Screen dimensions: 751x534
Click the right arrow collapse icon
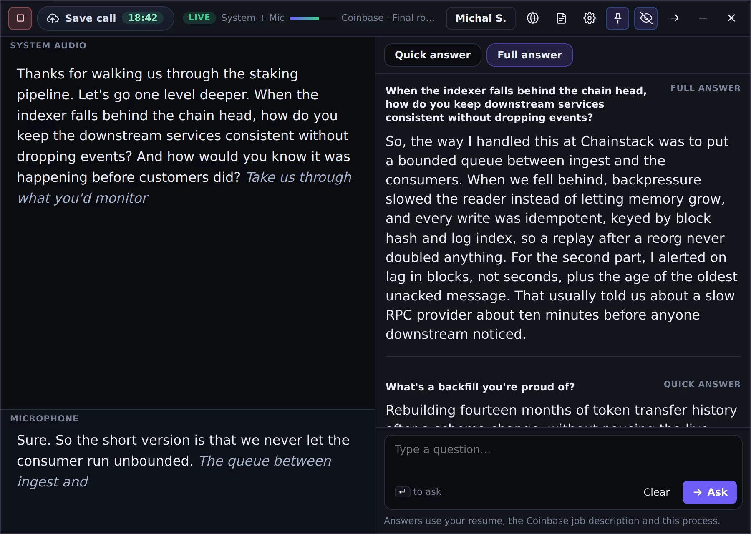[675, 18]
